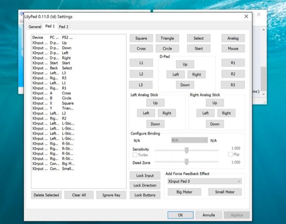Click Left Analog Stick Up button

coord(155,103)
